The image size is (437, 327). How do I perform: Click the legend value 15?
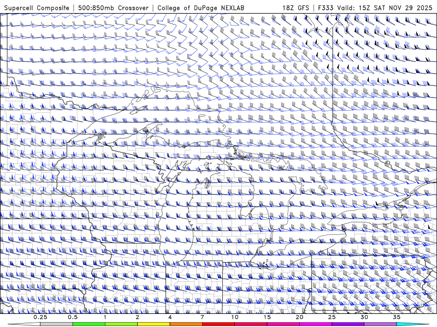coord(267,317)
